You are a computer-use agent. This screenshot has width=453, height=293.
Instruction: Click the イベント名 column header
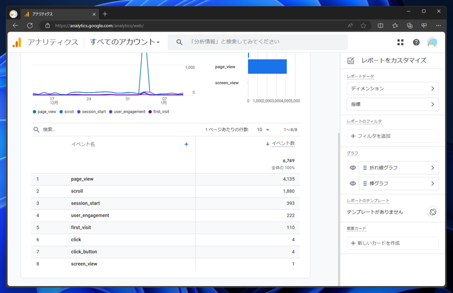tap(83, 144)
